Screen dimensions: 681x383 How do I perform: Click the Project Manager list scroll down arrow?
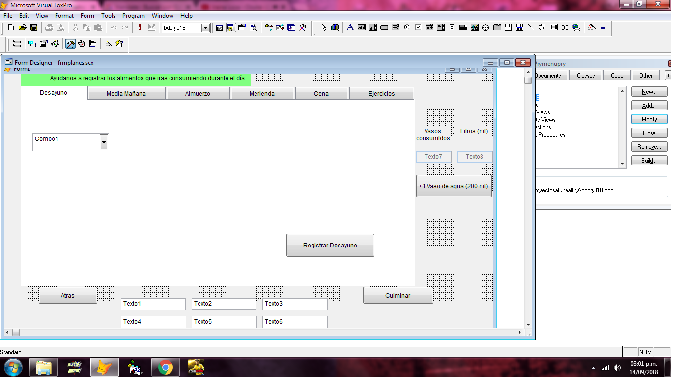(623, 164)
